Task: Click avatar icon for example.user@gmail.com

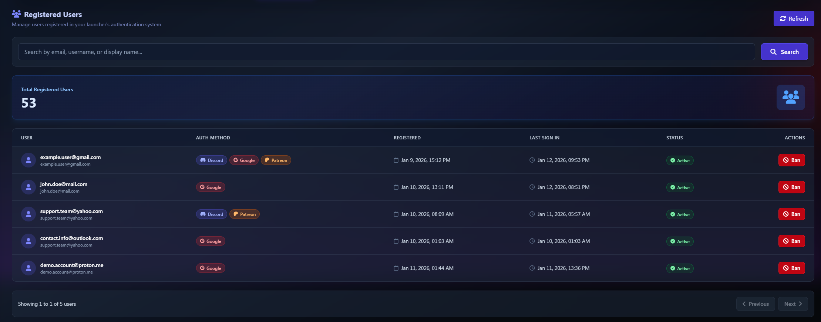Action: [28, 160]
